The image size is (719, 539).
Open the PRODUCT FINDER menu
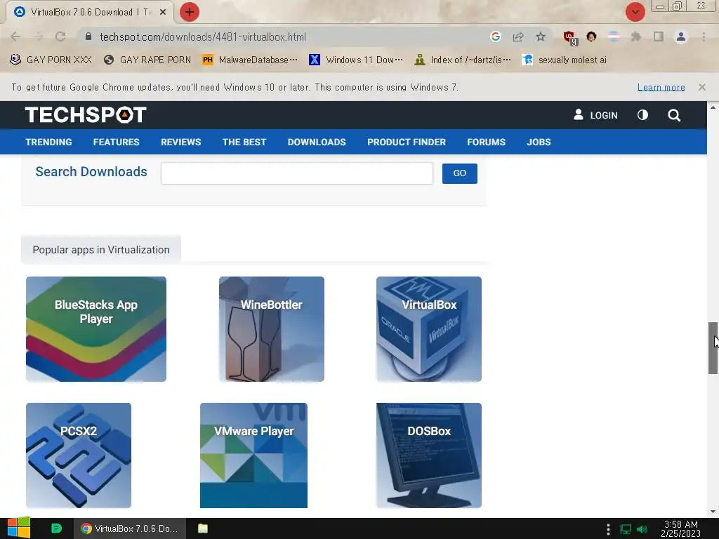(x=407, y=142)
